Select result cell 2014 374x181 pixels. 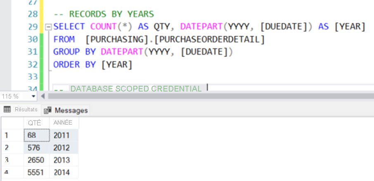point(64,172)
